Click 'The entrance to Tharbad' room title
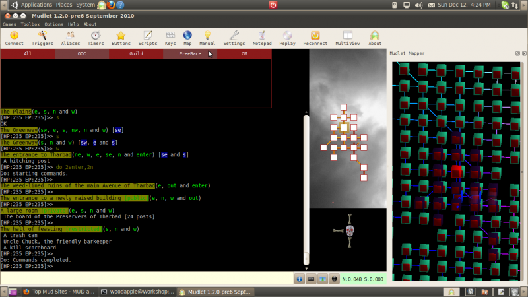 click(x=36, y=155)
